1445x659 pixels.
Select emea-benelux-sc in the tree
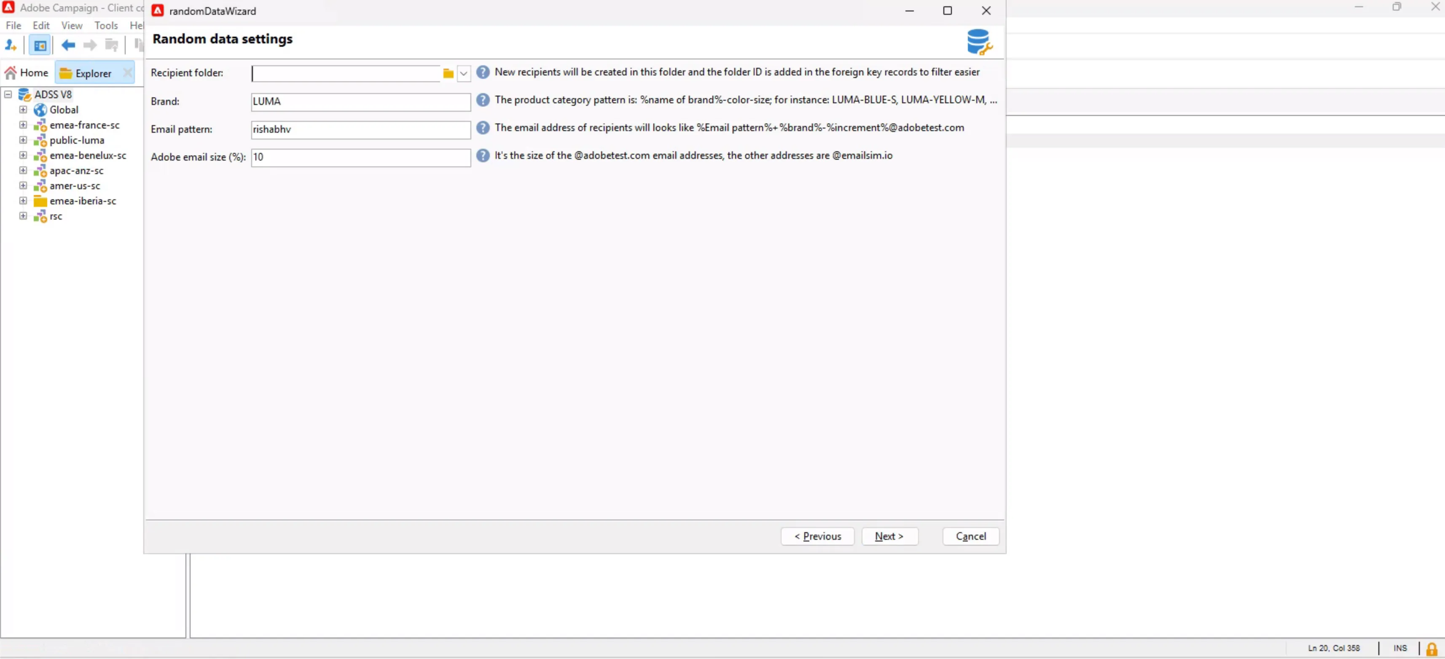tap(88, 155)
